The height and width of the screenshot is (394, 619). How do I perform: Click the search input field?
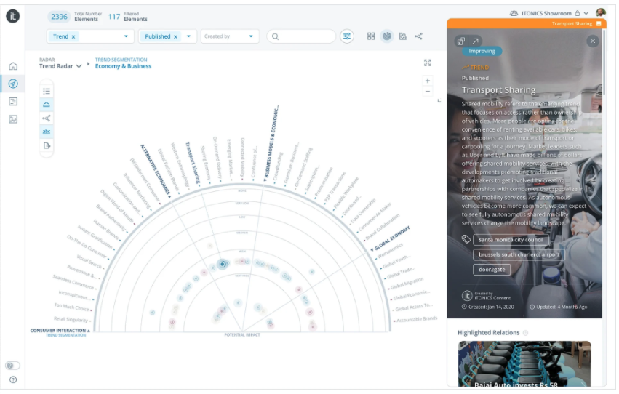301,36
